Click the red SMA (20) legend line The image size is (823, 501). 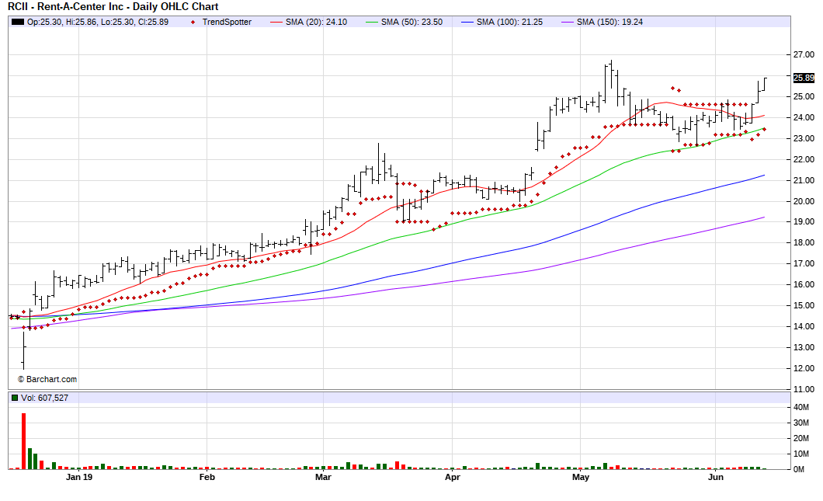click(276, 22)
